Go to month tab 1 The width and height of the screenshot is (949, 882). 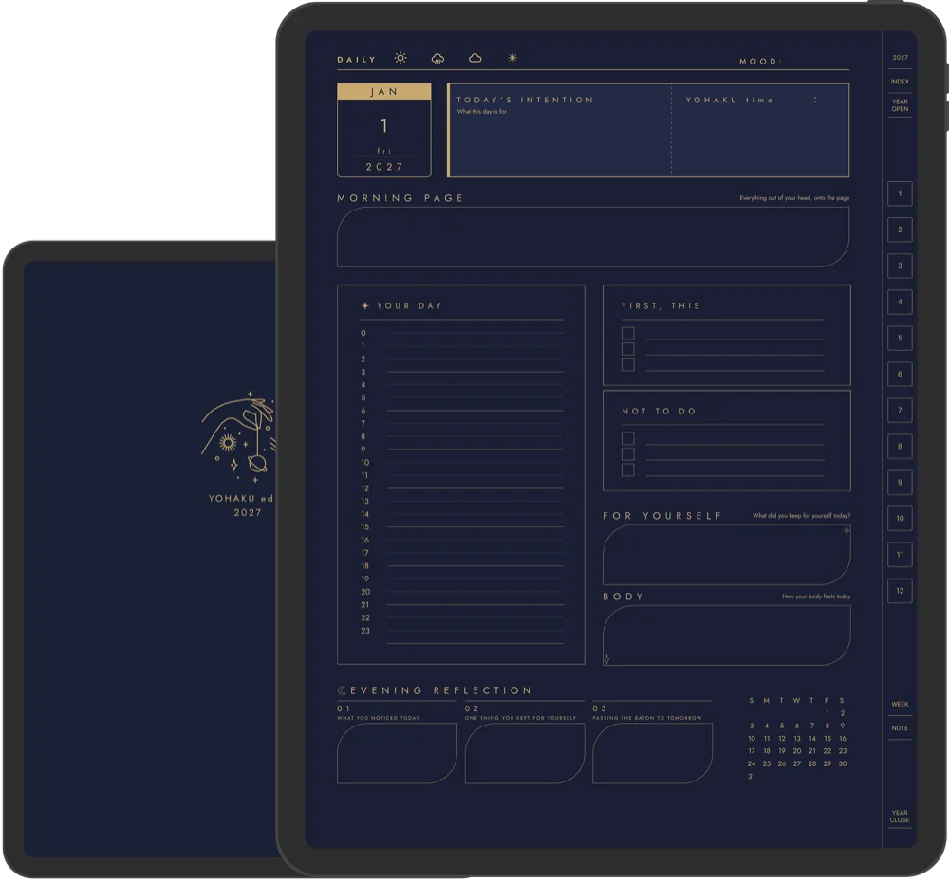tap(900, 193)
